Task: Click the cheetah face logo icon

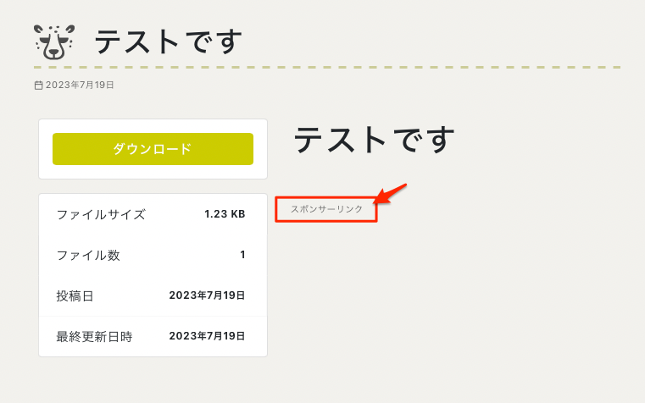Action: pyautogui.click(x=54, y=41)
